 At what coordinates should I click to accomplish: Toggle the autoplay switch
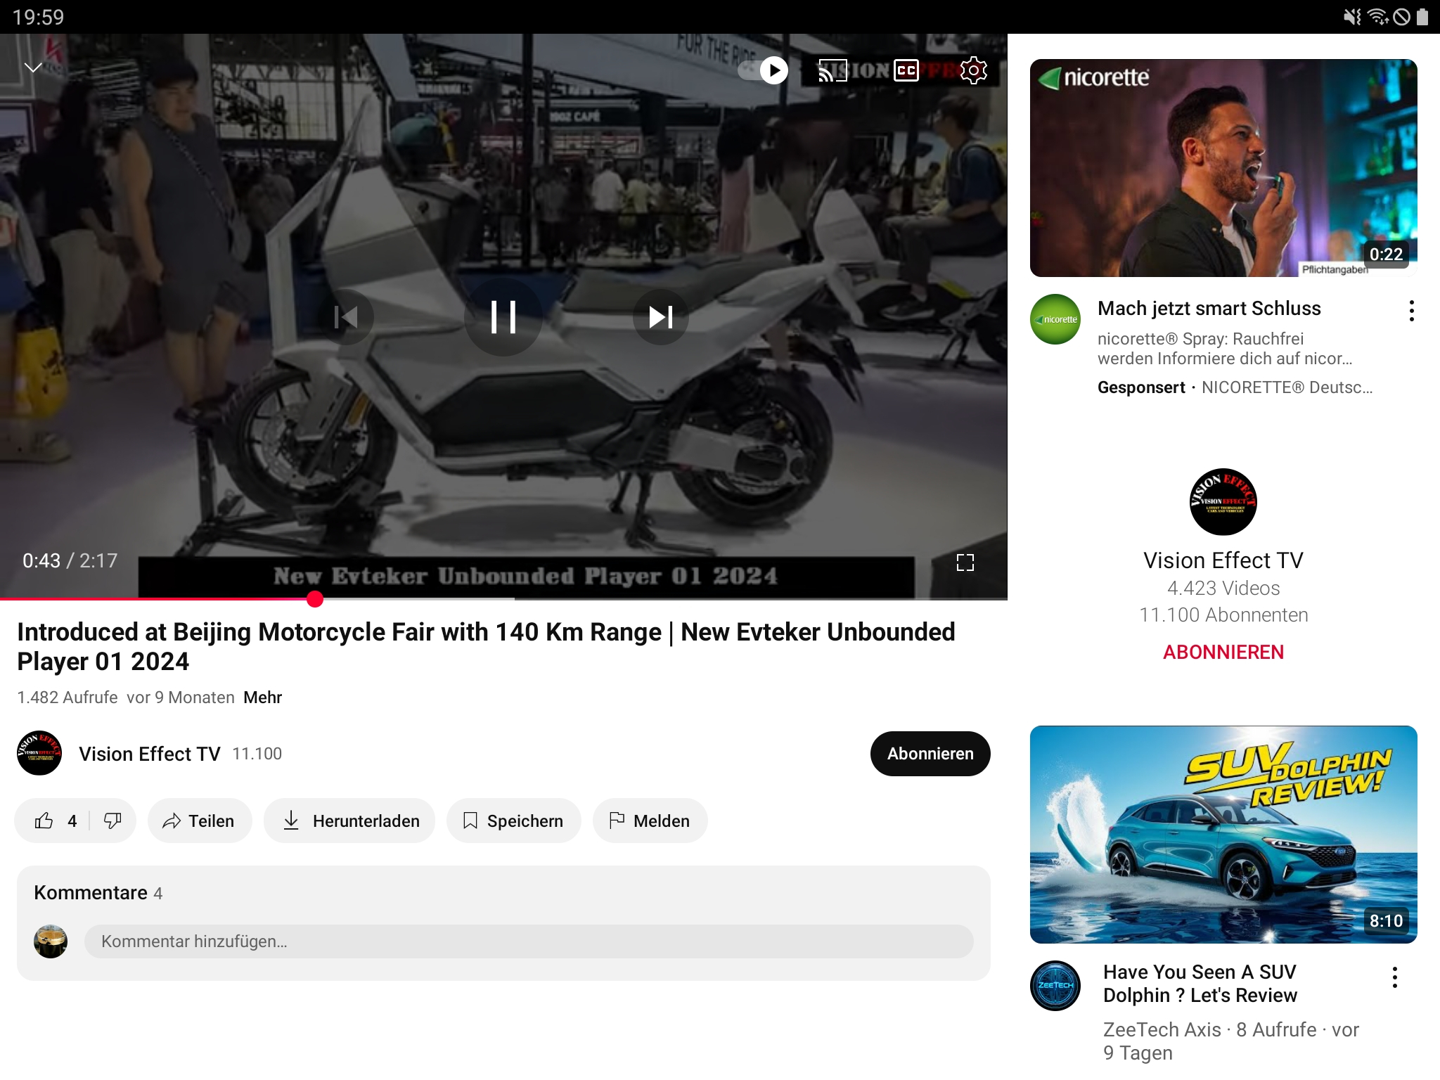point(764,70)
